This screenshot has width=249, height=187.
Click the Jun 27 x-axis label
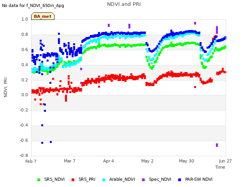[225, 161]
